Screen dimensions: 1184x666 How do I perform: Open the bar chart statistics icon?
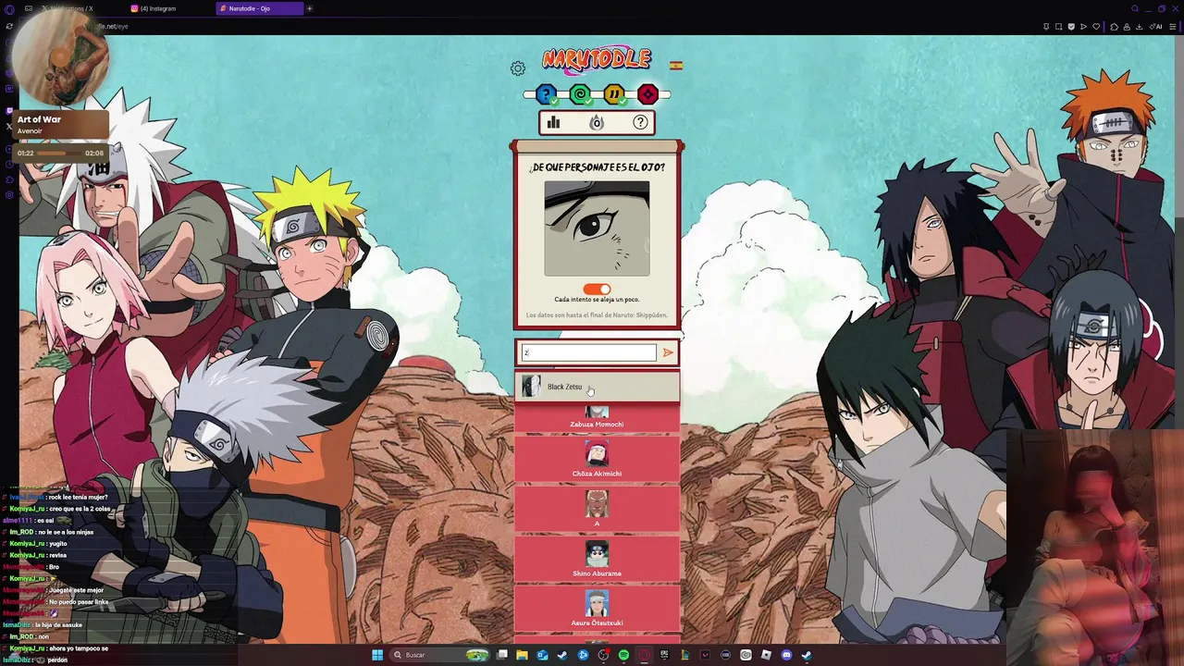553,122
